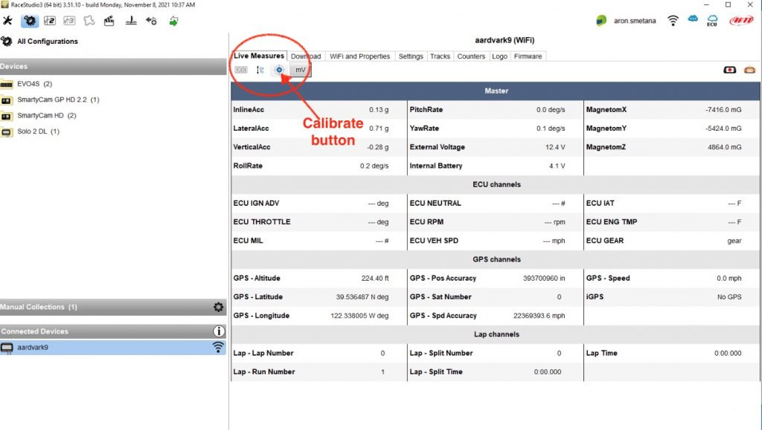Image resolution: width=762 pixels, height=430 pixels.
Task: Click the orange device icon at far right
Action: tap(749, 70)
